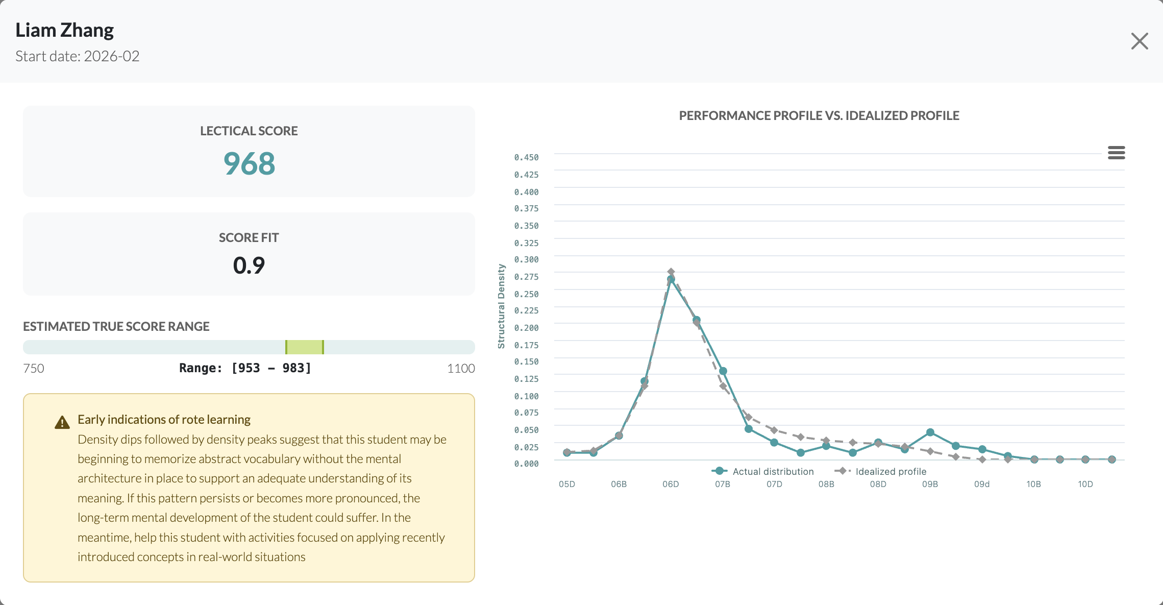Toggle Actual distribution legend entry

pyautogui.click(x=763, y=471)
